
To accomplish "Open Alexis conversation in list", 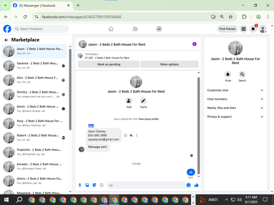I will click(x=34, y=109).
